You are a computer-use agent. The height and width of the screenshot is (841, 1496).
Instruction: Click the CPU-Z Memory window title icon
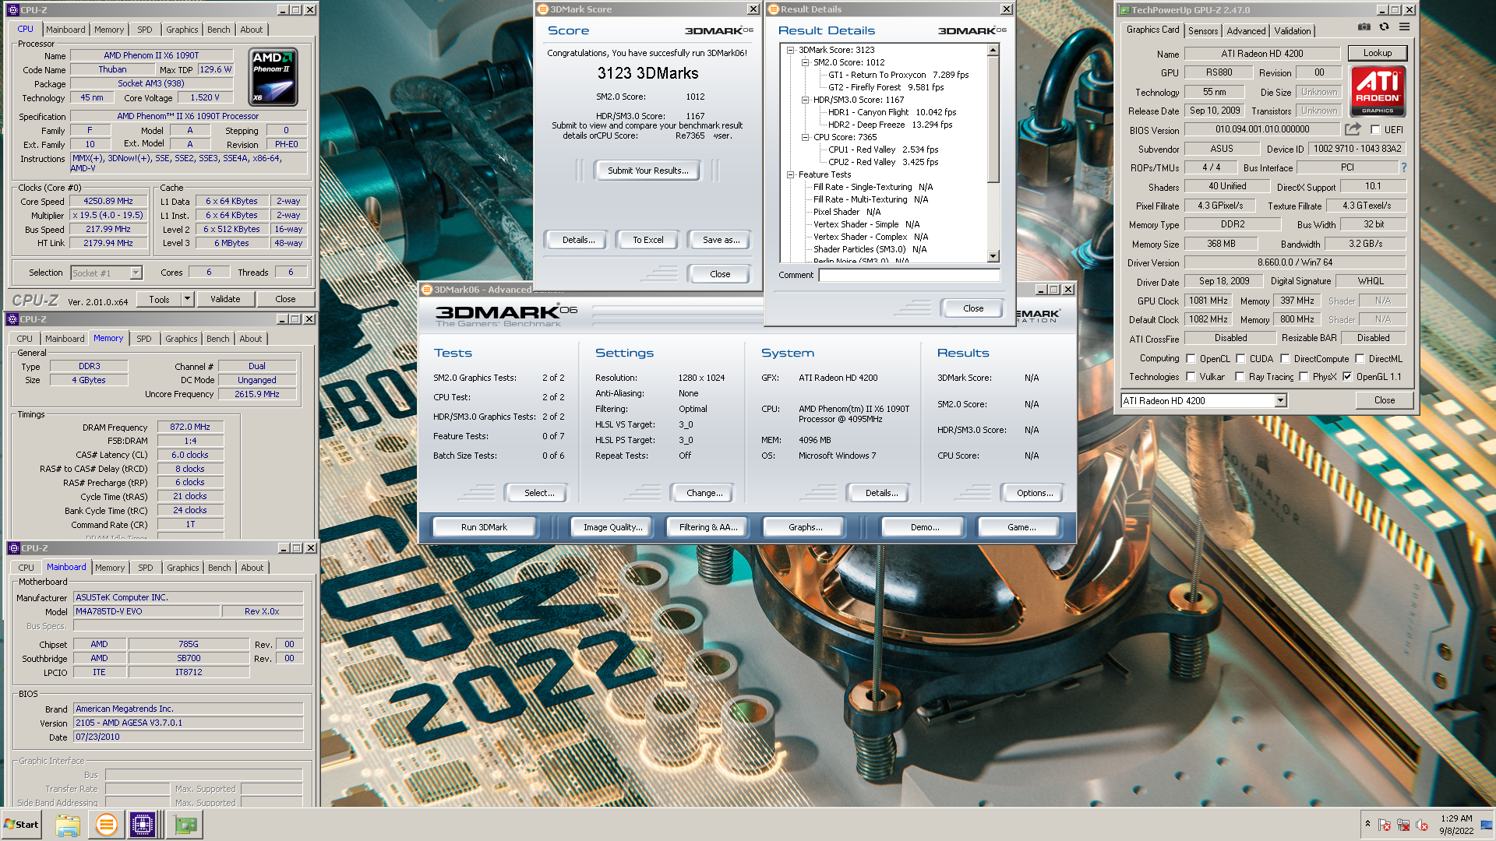pyautogui.click(x=12, y=319)
